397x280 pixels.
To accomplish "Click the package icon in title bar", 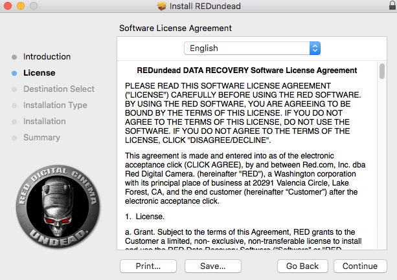I will [161, 6].
